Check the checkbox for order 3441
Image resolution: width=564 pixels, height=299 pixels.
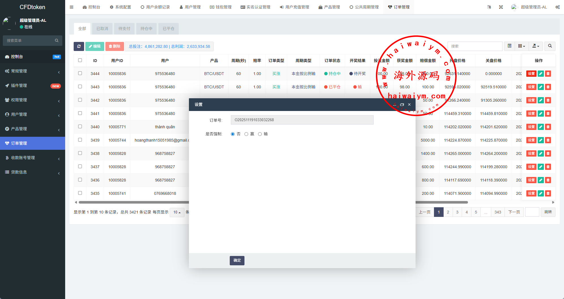coord(80,113)
